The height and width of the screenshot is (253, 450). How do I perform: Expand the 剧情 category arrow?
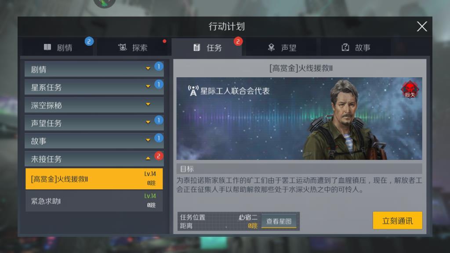(x=148, y=69)
